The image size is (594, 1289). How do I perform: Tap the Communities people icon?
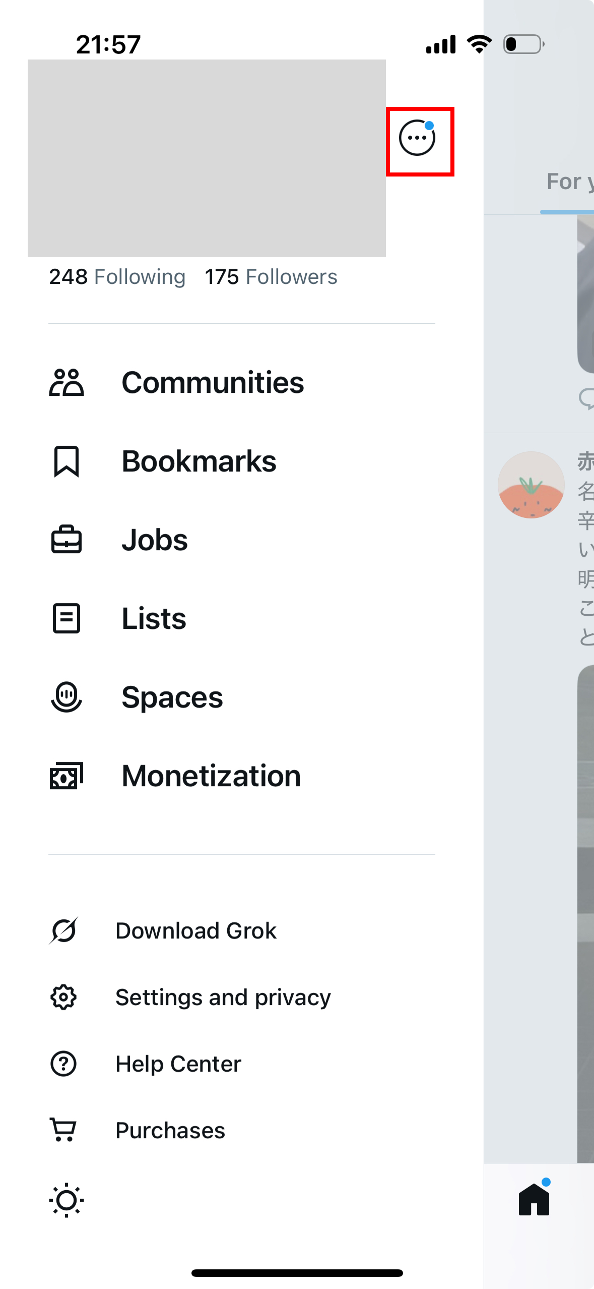point(66,383)
